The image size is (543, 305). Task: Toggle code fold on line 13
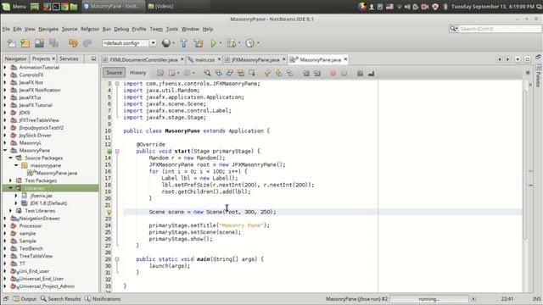coord(117,151)
